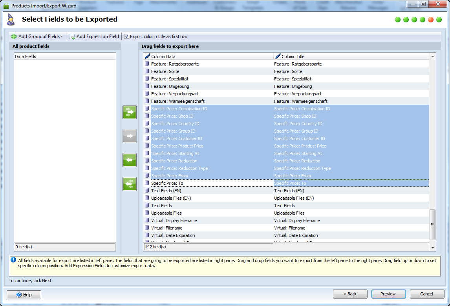
Task: Click Feature: Sorte column title cell
Action: [x=351, y=71]
